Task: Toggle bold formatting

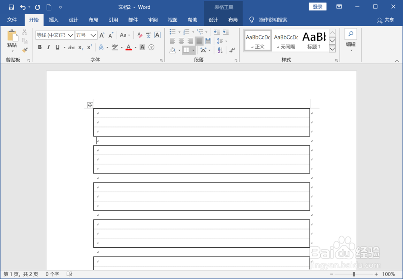Action: pyautogui.click(x=39, y=47)
